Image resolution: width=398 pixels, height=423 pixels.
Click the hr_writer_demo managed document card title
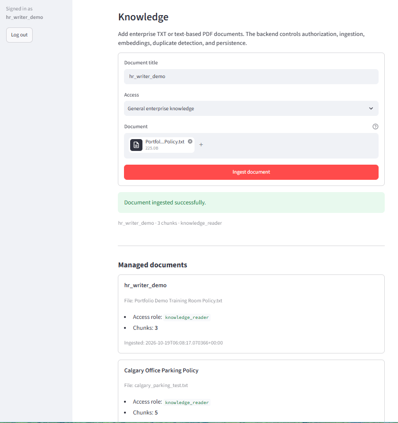pos(145,285)
